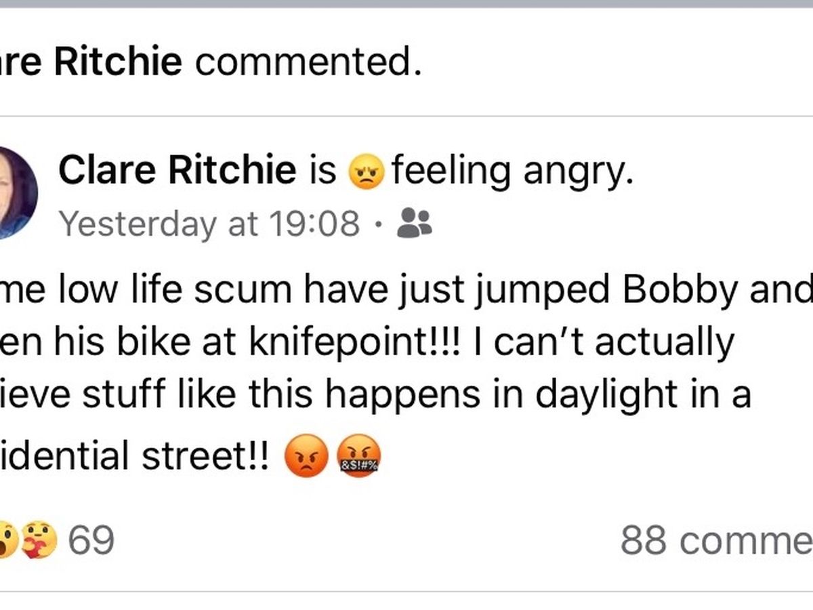Click the wow reaction emoji below post
Viewport: 813px width, 610px height.
pos(7,539)
